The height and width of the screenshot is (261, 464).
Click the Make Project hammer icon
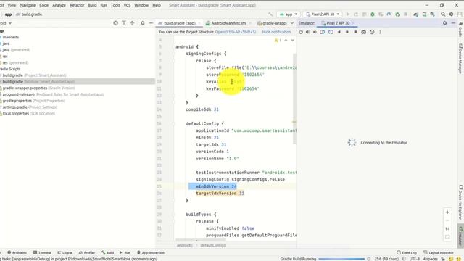270,14
